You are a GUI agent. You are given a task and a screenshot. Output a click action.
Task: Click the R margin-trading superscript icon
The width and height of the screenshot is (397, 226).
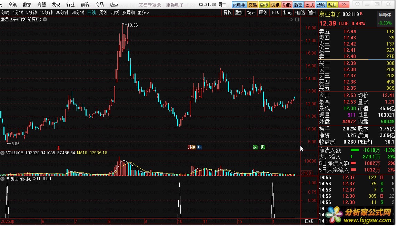click(x=361, y=13)
